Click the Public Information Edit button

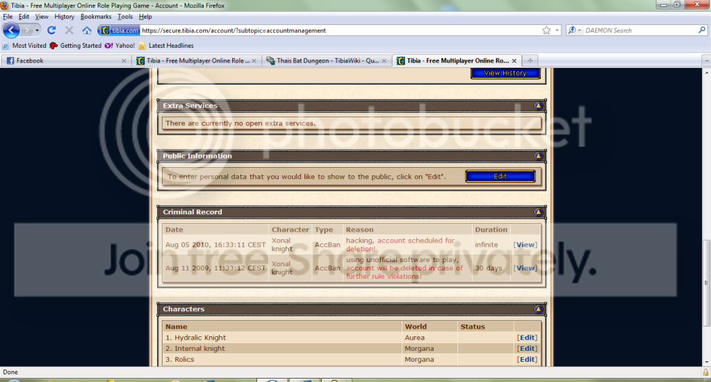pyautogui.click(x=500, y=176)
